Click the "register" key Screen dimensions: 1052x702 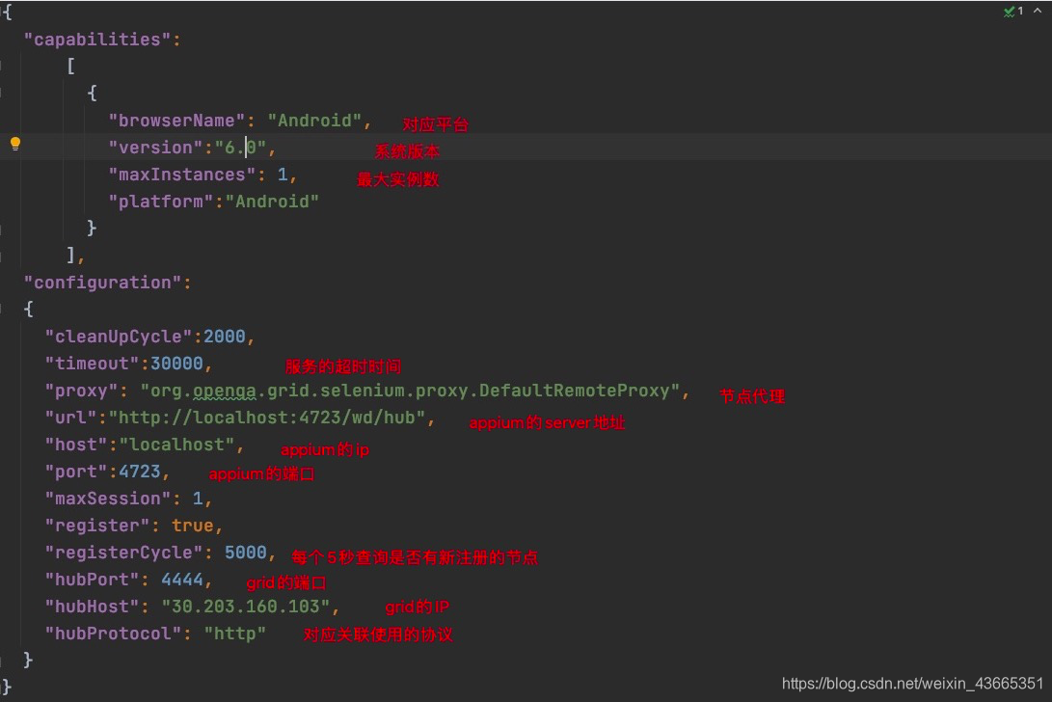(x=97, y=526)
